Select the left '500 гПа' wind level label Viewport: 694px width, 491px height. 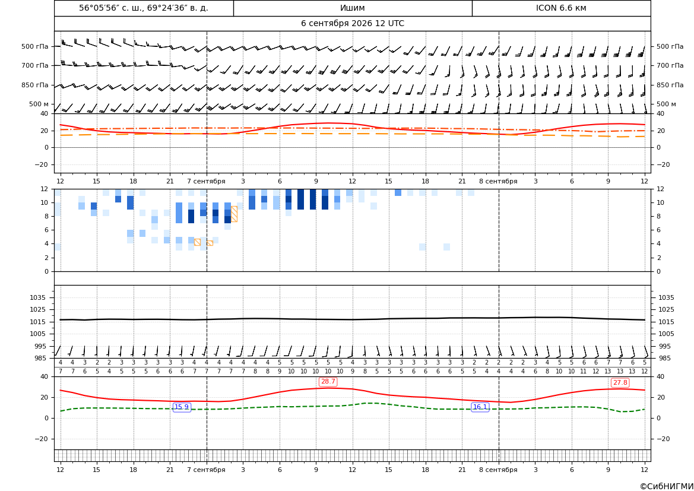coord(35,46)
